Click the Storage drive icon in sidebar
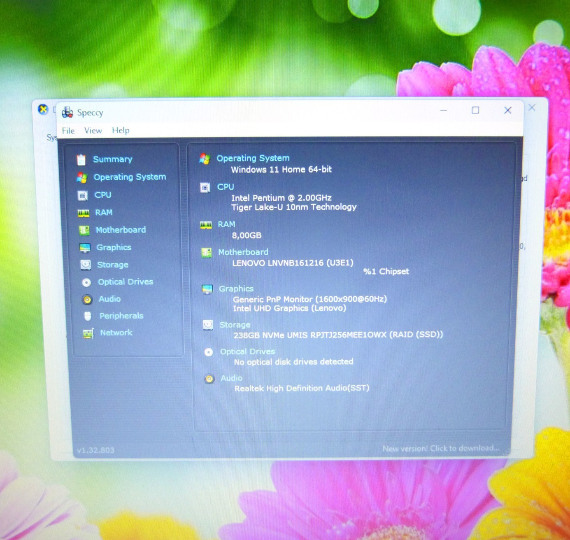Viewport: 570px width, 540px height. point(86,265)
